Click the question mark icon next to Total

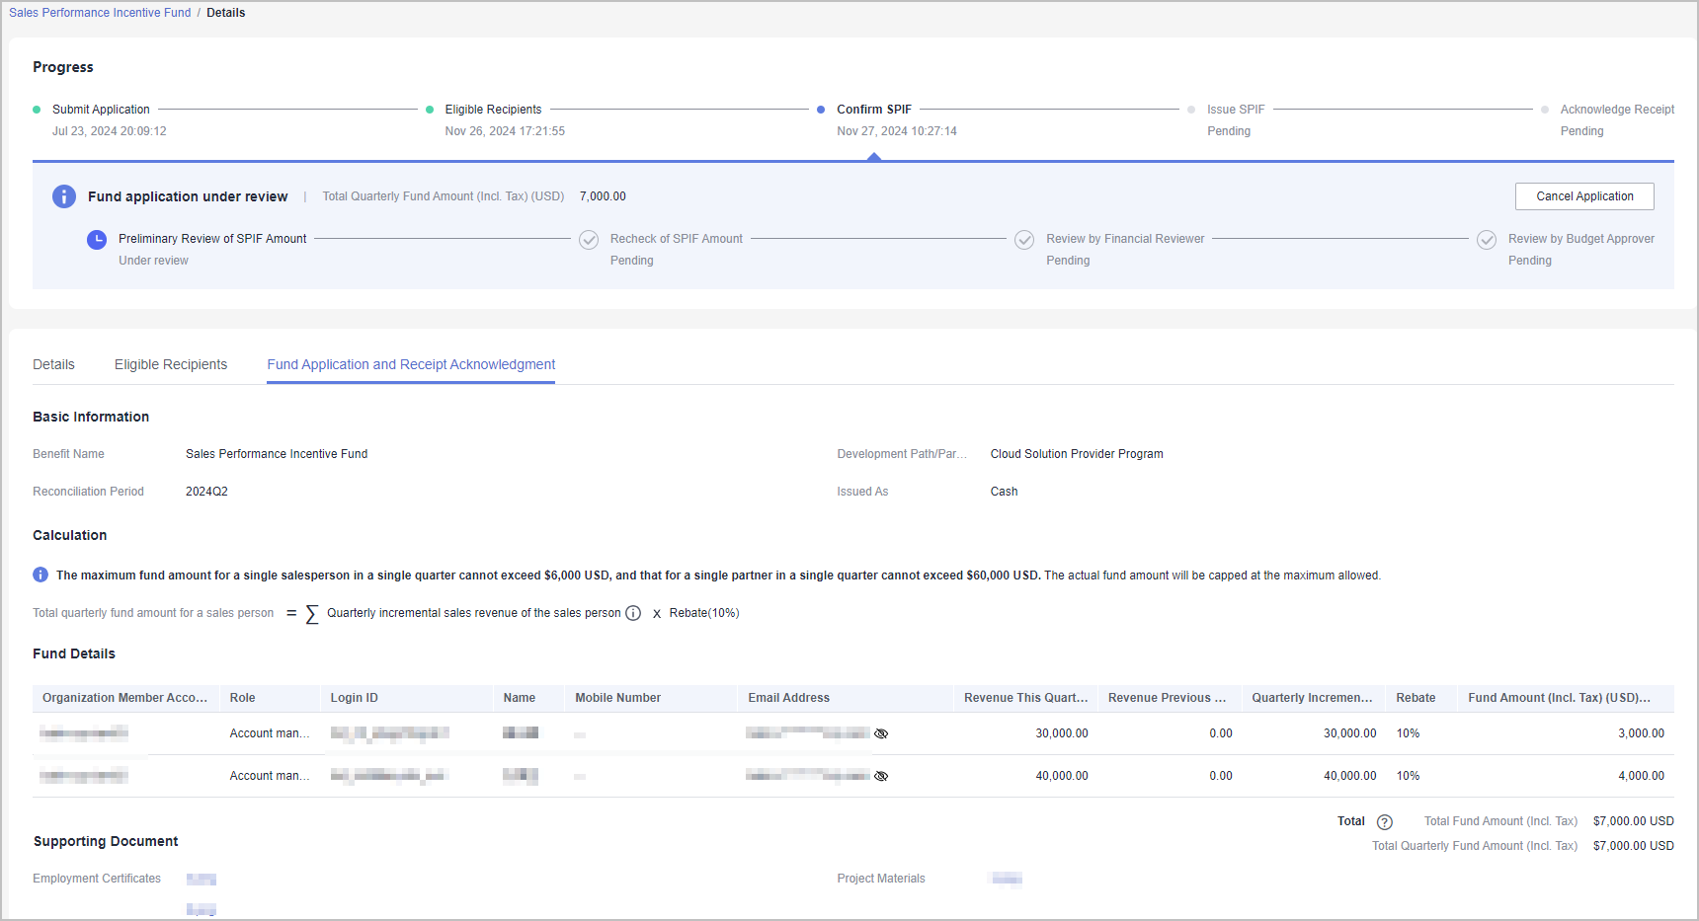(1385, 822)
